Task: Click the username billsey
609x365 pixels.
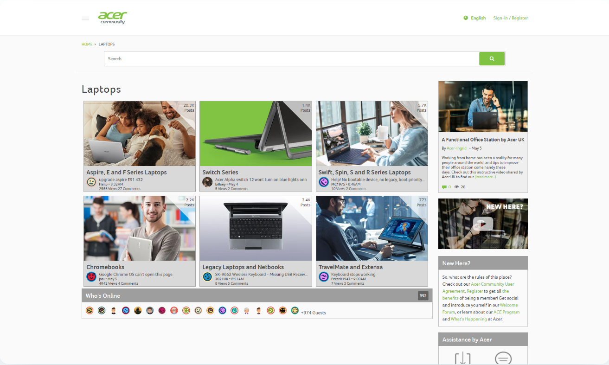Action: coord(221,184)
